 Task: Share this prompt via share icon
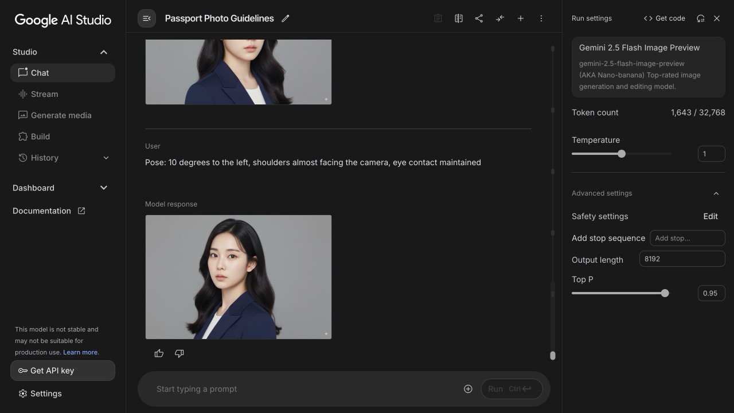tap(479, 18)
